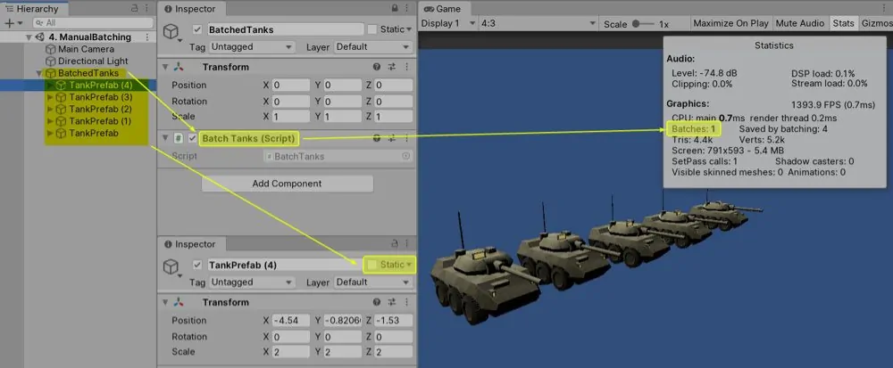
Task: Click the Script field object picker icon
Action: click(x=406, y=157)
